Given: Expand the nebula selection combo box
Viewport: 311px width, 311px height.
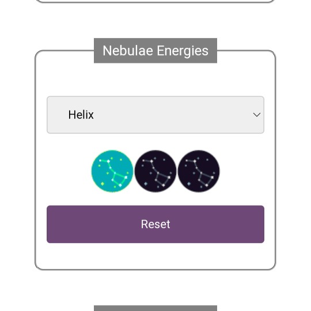Looking at the screenshot, I should point(155,115).
